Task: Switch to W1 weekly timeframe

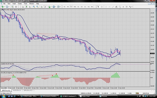Action: pos(89,7)
